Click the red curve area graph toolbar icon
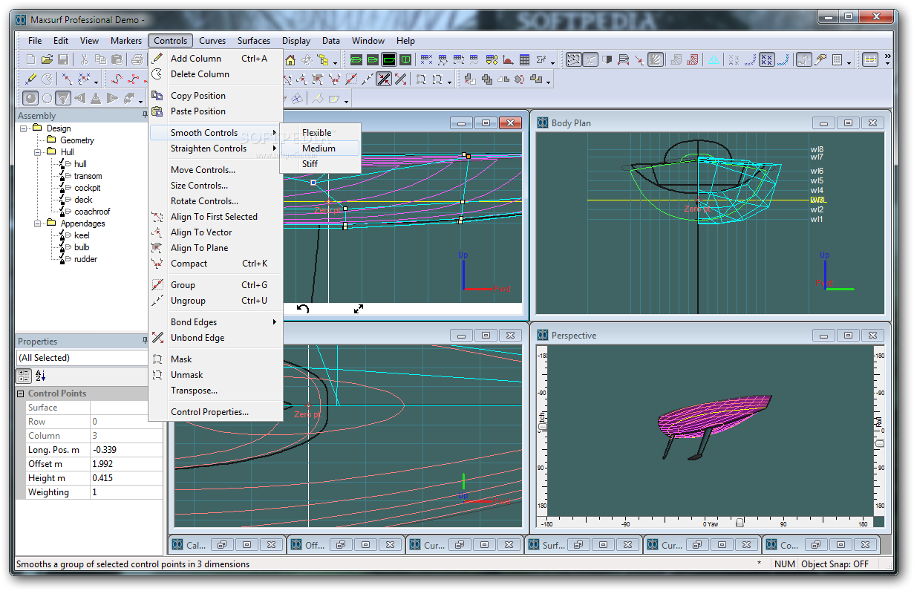Image resolution: width=914 pixels, height=591 pixels. [x=508, y=60]
